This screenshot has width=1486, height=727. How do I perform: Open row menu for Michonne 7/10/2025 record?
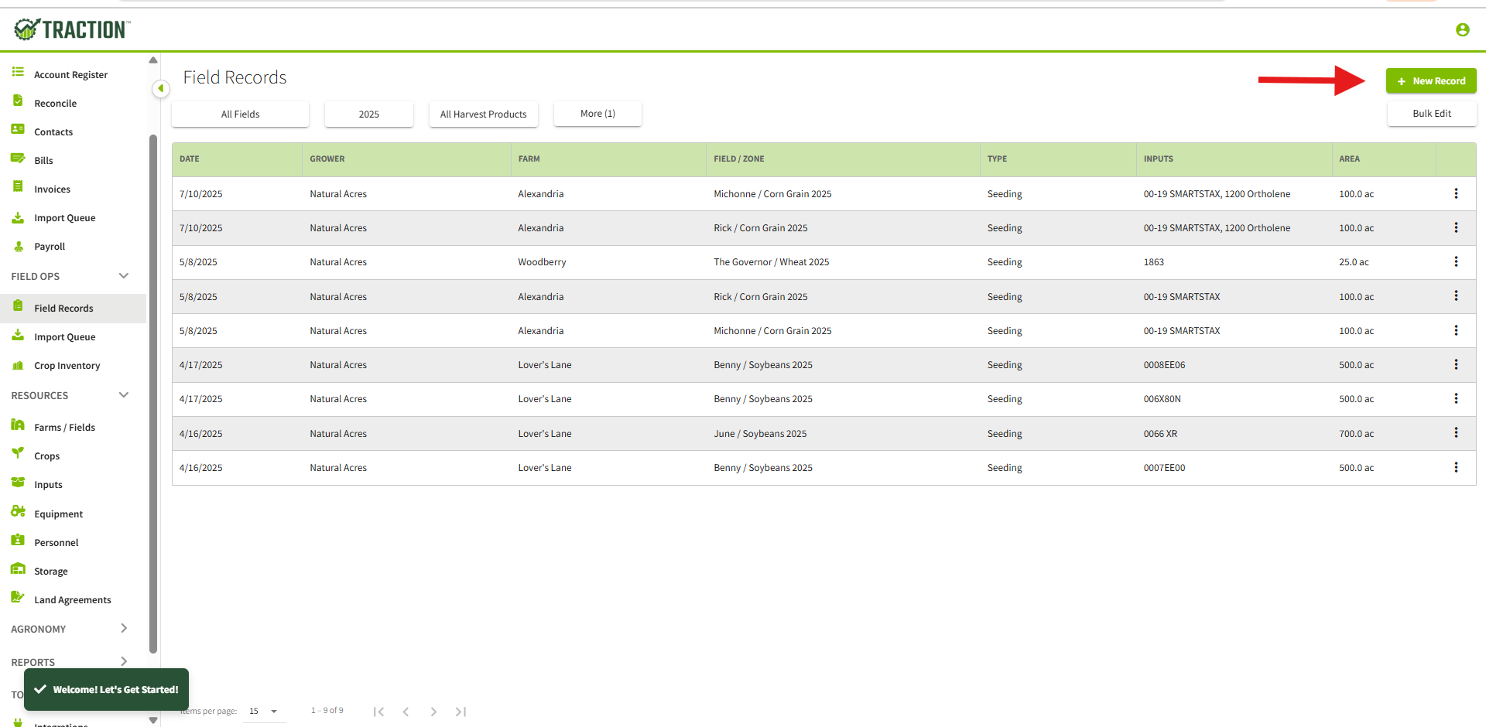1456,193
